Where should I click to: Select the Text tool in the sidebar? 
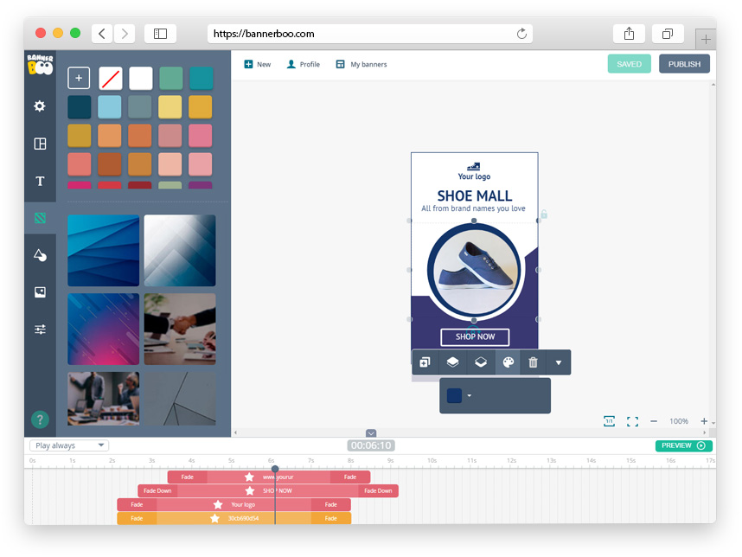tap(40, 182)
